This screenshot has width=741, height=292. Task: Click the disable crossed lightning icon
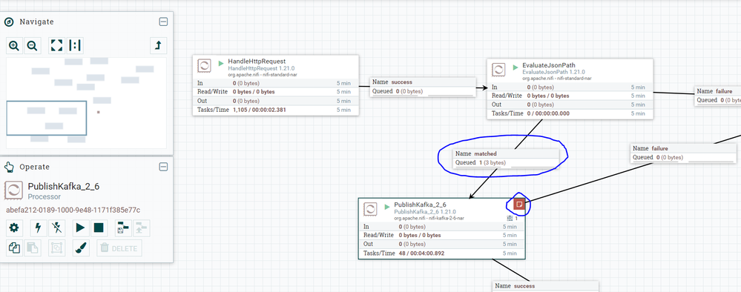coord(56,228)
